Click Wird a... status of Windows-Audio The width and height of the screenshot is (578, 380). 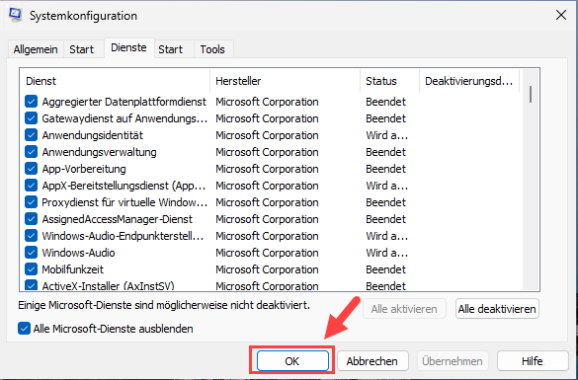point(386,253)
